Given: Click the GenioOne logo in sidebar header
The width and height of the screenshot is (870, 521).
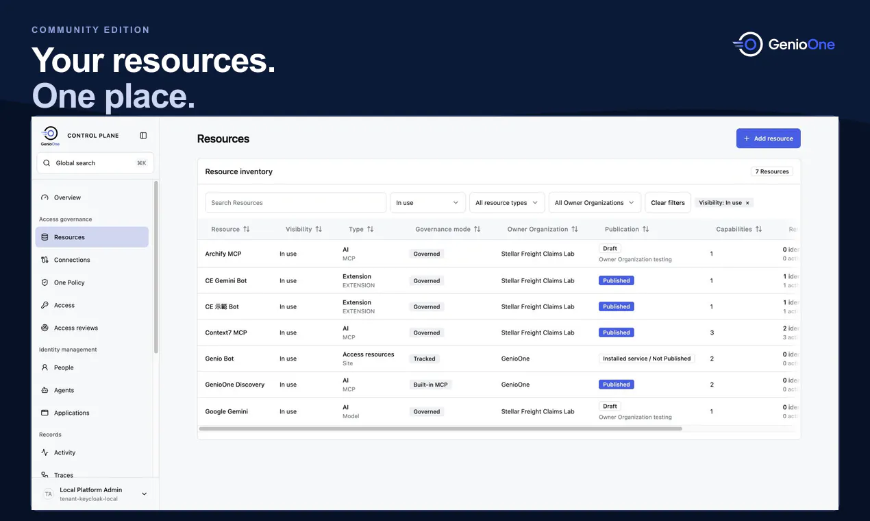Looking at the screenshot, I should pos(50,136).
